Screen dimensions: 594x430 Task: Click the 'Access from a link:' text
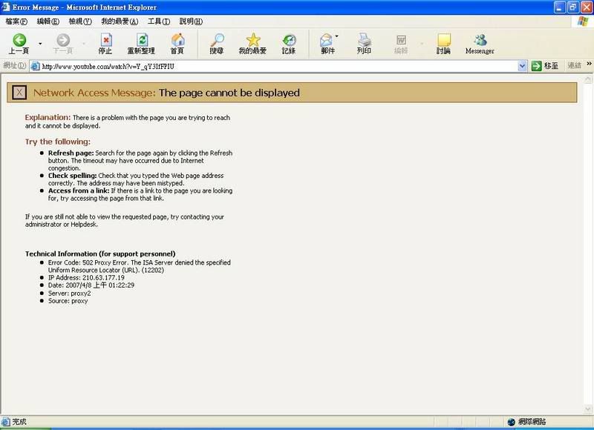click(x=79, y=191)
